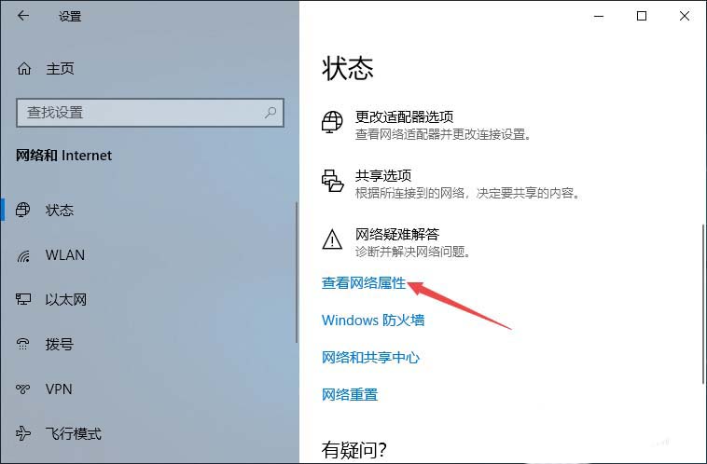Click the right pane vertical scrollbar
The height and width of the screenshot is (464, 707).
(704, 305)
